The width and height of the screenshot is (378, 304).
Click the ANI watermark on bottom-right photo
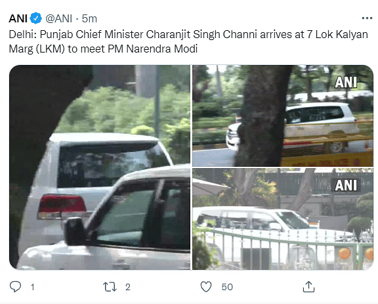point(346,185)
